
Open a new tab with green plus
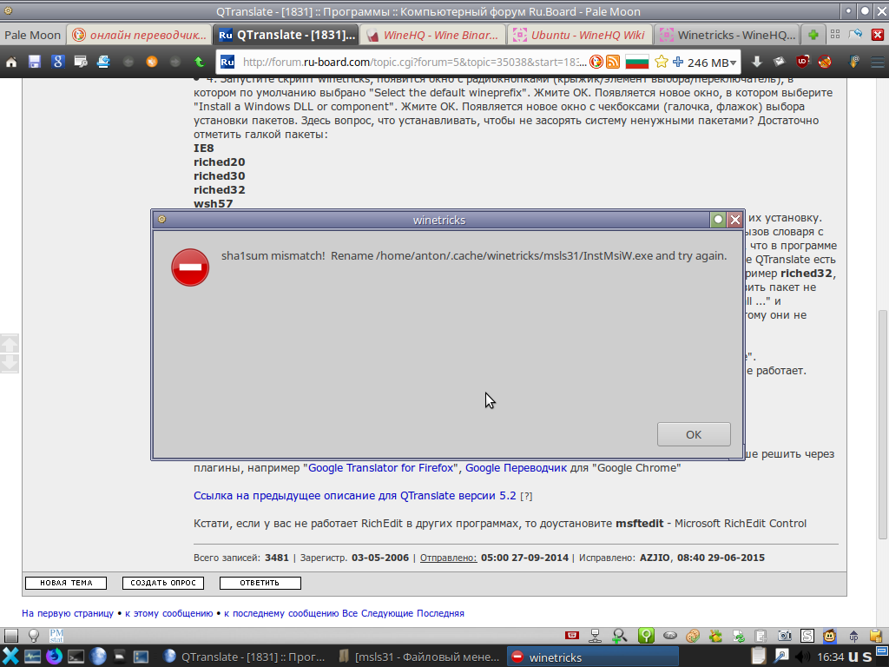(813, 35)
